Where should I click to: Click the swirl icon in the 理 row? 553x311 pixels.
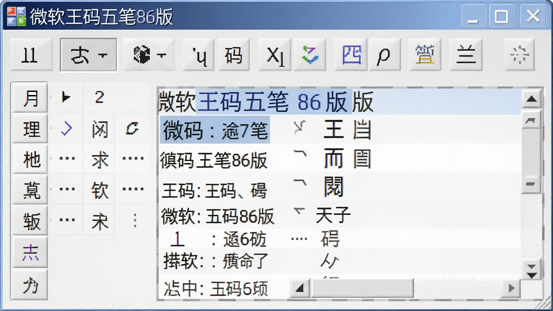tap(132, 129)
